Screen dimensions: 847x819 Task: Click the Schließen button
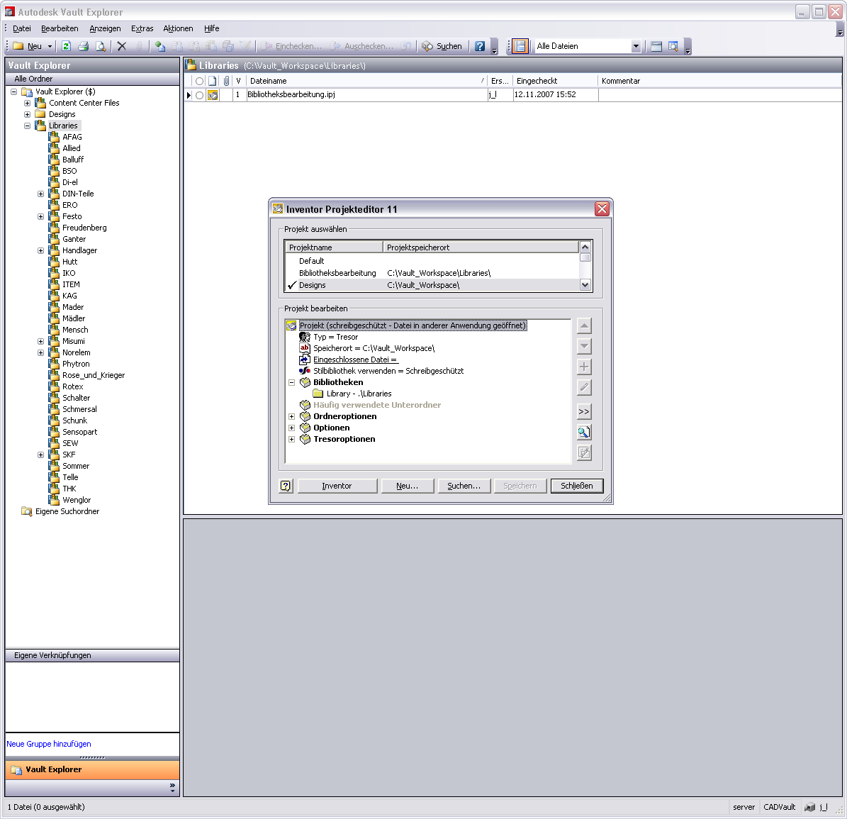(577, 486)
